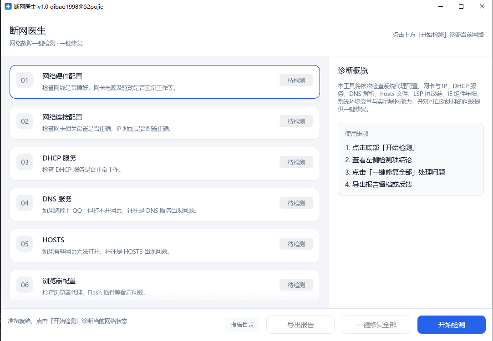Click subtitle 网络故障一键检测 · 一键修复
493x341 pixels.
46,43
